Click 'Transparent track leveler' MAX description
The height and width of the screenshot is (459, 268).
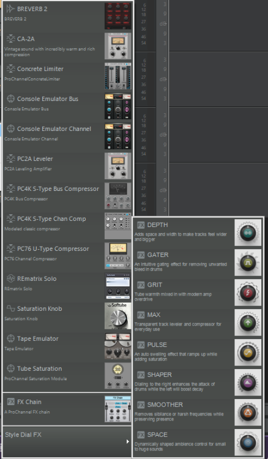[x=178, y=327]
